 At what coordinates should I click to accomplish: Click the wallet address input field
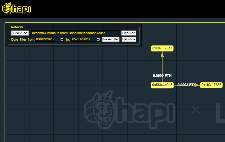coord(75,33)
